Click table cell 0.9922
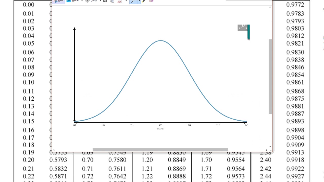This screenshot has width=324, height=182. pyautogui.click(x=295, y=169)
